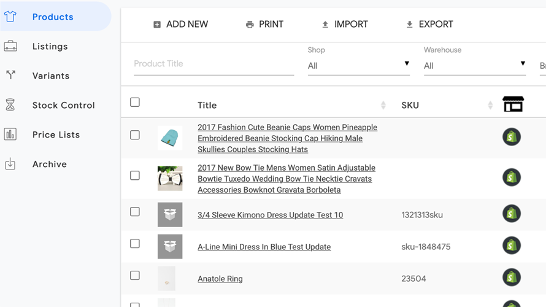Click the Variants split-arrows icon
The height and width of the screenshot is (307, 546).
click(10, 76)
